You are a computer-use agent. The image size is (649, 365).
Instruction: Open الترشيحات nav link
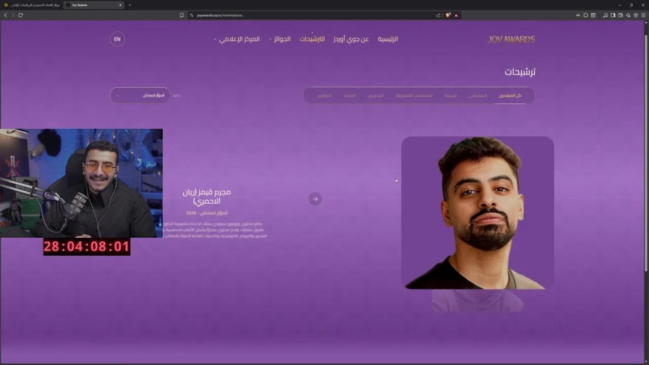click(312, 39)
